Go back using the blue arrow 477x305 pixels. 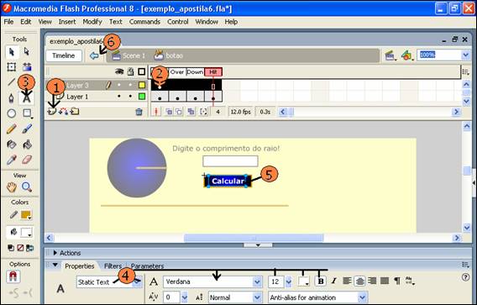point(94,55)
